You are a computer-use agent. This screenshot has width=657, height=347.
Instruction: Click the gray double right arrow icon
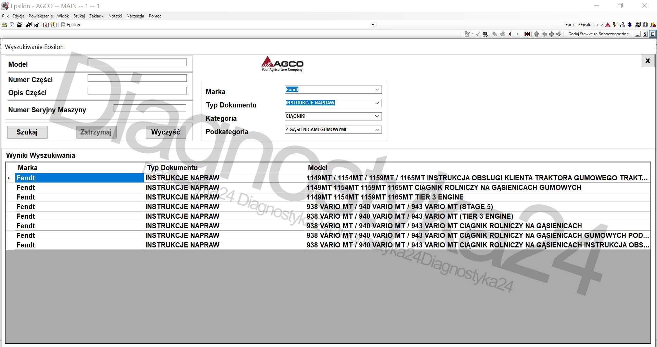point(559,34)
